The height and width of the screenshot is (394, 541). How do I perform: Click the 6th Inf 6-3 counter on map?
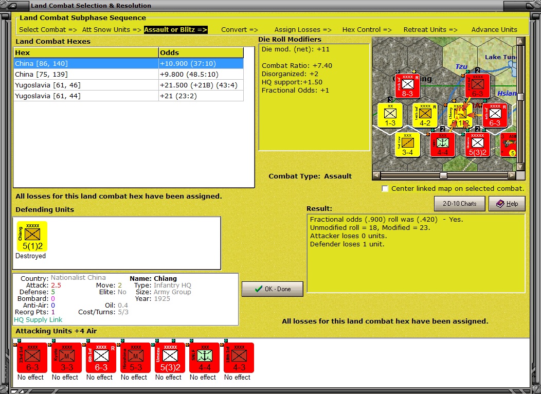click(495, 115)
